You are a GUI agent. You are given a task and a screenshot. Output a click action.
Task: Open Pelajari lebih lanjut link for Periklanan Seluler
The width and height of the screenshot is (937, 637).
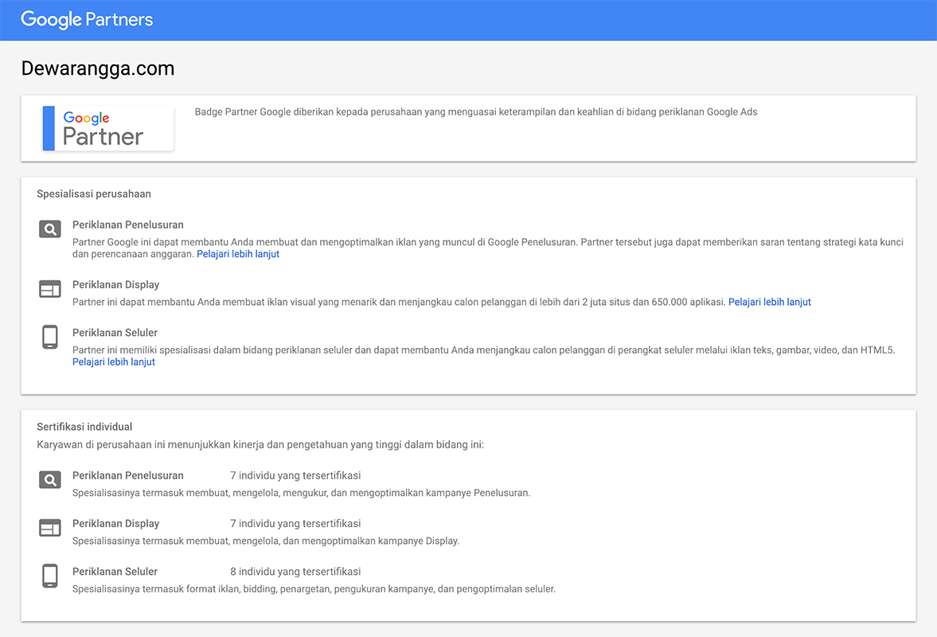tap(114, 361)
